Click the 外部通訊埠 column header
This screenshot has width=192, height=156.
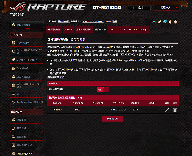coord(78,103)
